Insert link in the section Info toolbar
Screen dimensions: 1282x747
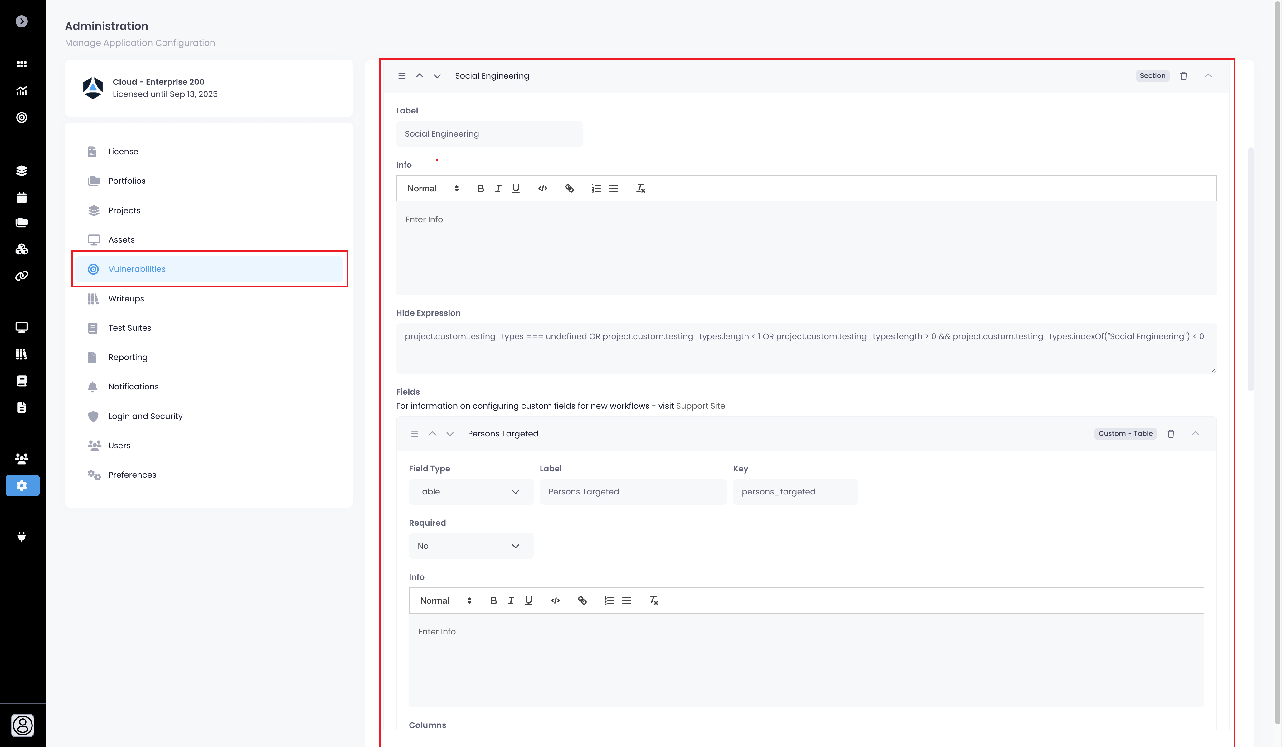pyautogui.click(x=569, y=189)
